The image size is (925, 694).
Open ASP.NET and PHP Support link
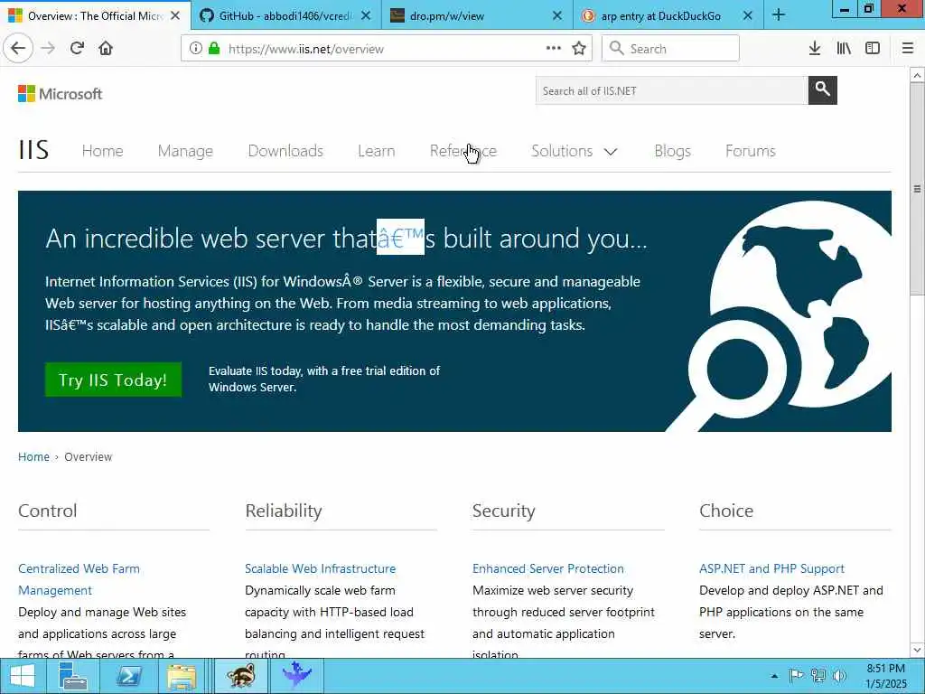pyautogui.click(x=771, y=568)
